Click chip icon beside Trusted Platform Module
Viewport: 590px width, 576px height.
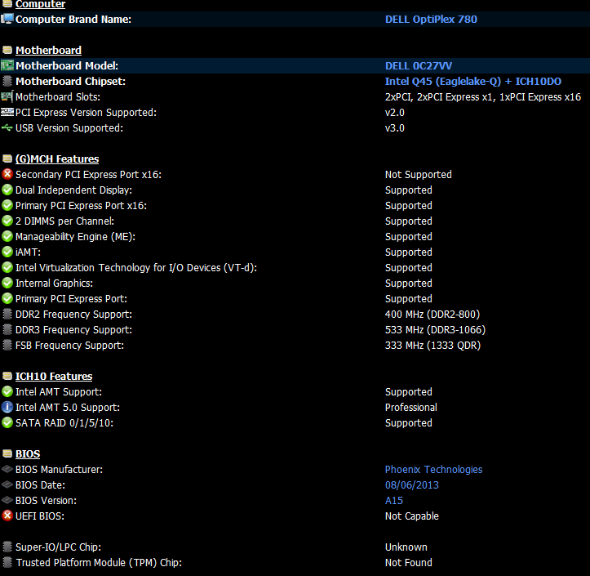click(7, 562)
